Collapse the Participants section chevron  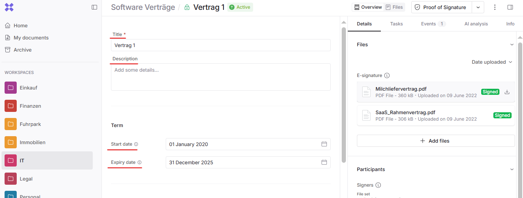[x=512, y=169]
